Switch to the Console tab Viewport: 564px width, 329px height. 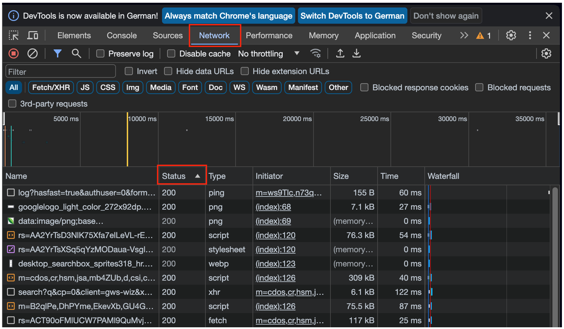tap(122, 35)
